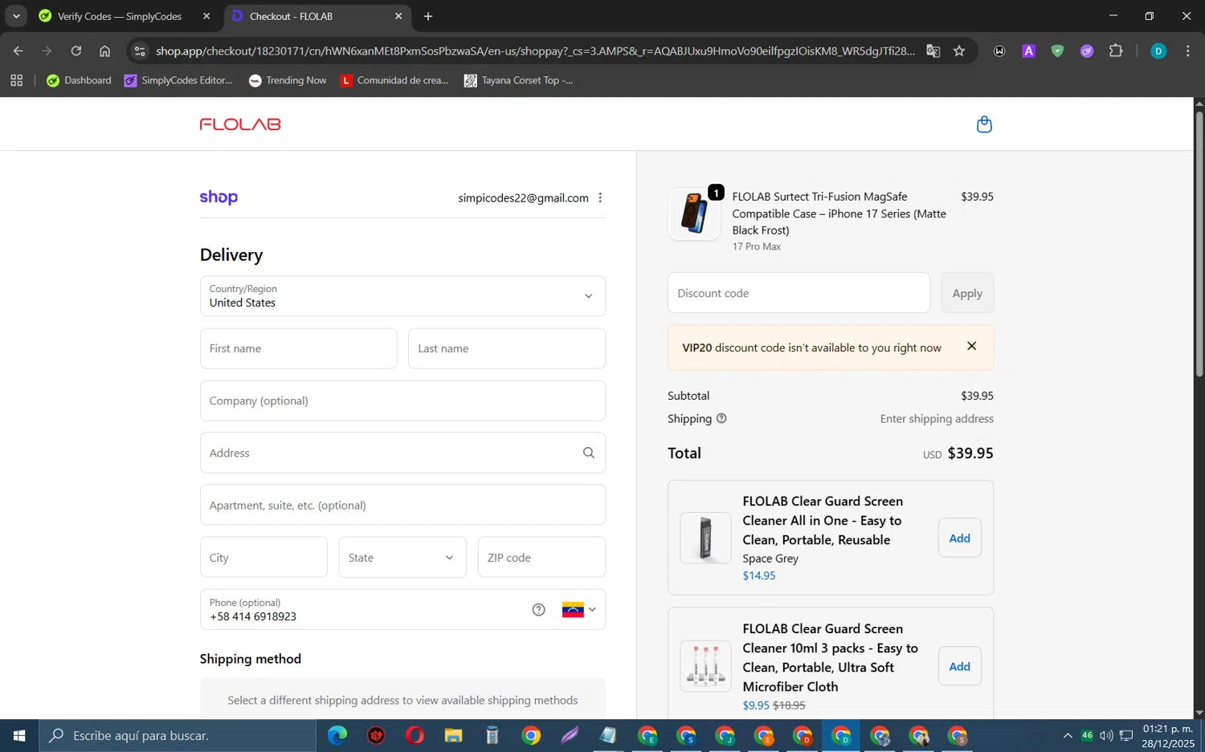Open the Extensions puzzle icon

pos(1116,51)
